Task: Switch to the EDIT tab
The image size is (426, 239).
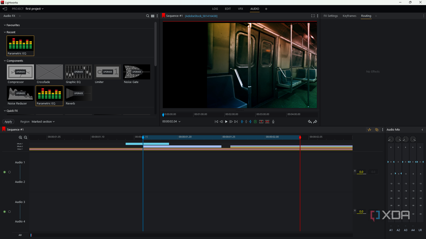Action: point(228,9)
